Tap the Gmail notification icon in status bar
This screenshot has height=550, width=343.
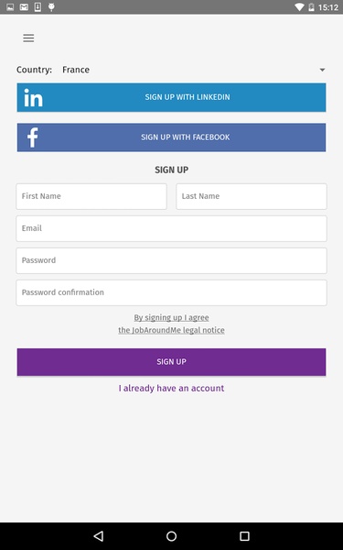(24, 7)
